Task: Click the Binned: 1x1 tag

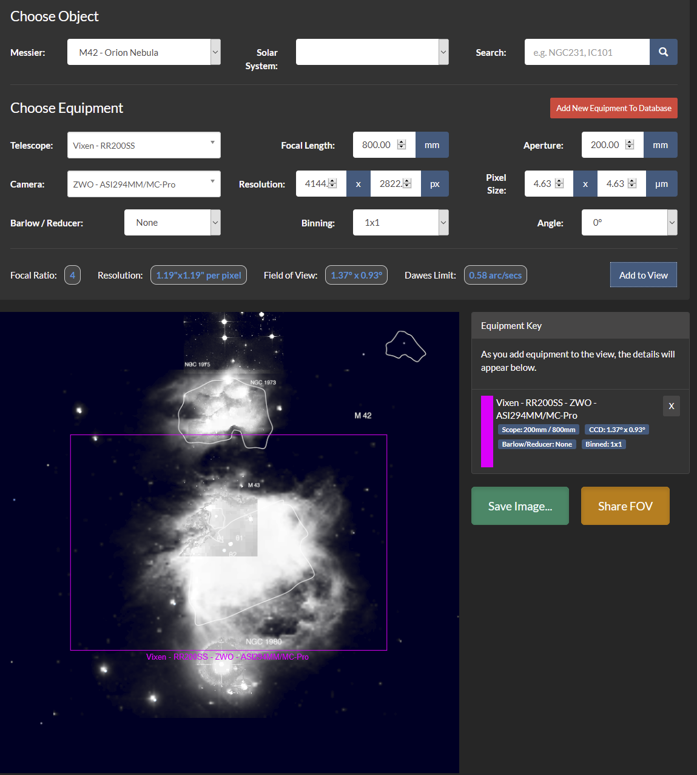Action: [604, 444]
